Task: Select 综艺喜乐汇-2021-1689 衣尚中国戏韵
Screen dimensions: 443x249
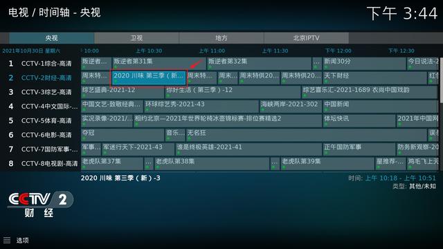Action: (x=370, y=92)
